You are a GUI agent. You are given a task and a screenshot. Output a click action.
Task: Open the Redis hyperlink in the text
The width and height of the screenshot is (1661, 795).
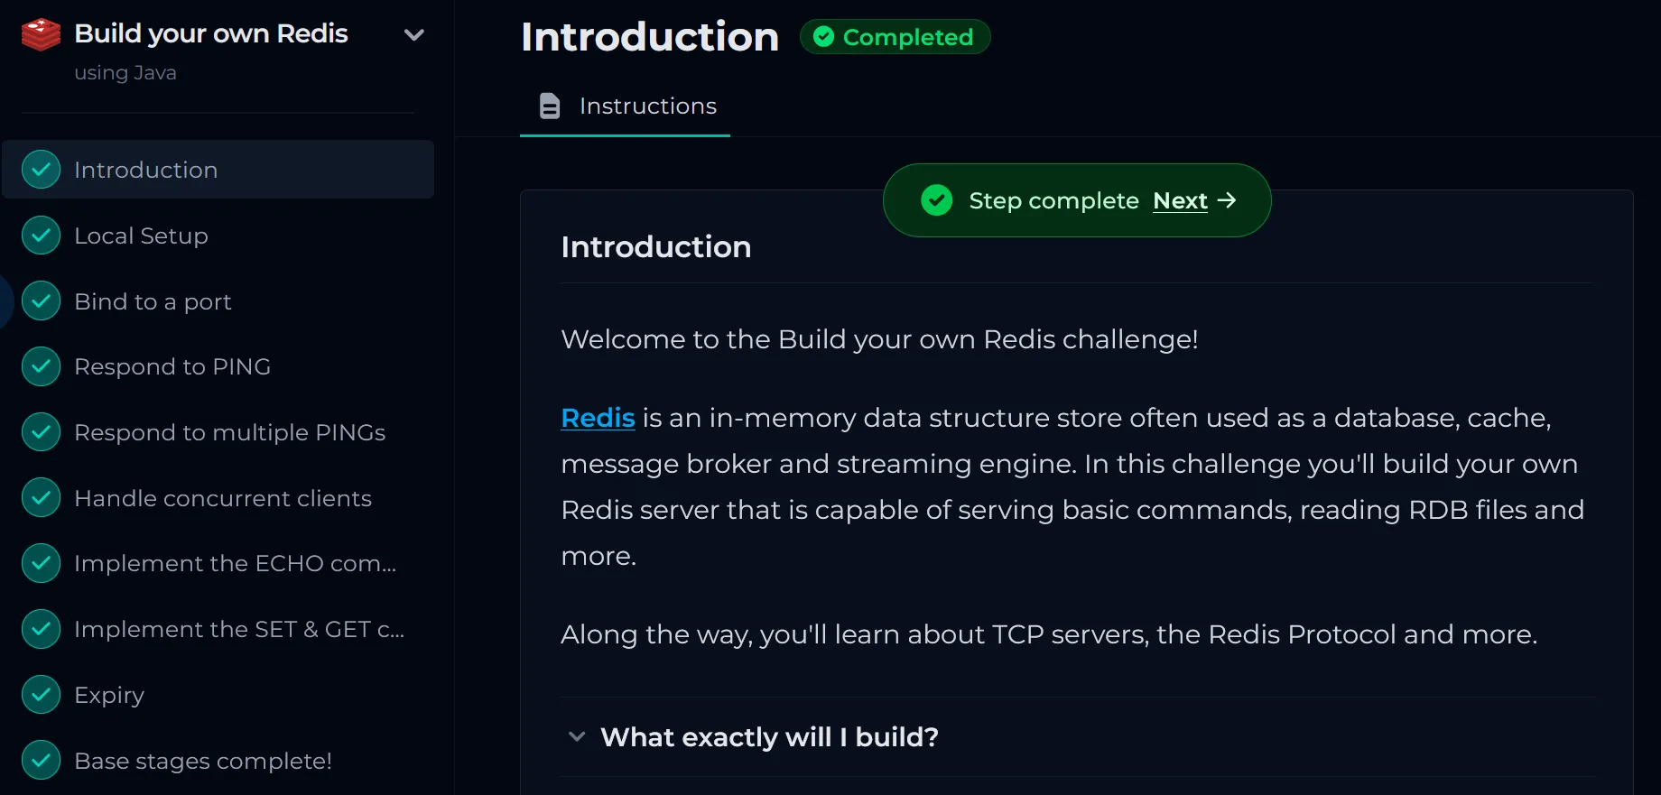point(598,418)
